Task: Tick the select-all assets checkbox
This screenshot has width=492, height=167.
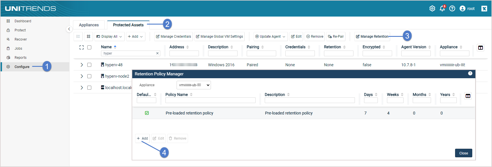Action: coord(89,47)
